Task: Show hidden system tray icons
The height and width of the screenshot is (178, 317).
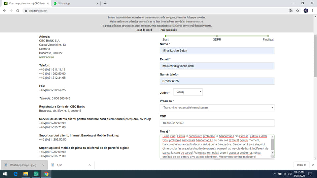Action: pyautogui.click(x=275, y=174)
